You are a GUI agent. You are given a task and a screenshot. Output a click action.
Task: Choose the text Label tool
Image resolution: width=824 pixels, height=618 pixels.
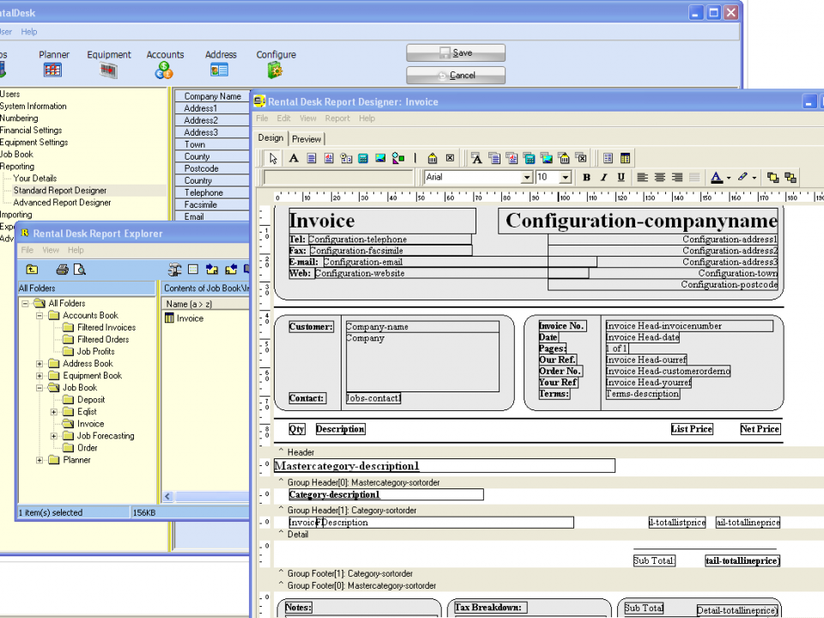pyautogui.click(x=294, y=158)
